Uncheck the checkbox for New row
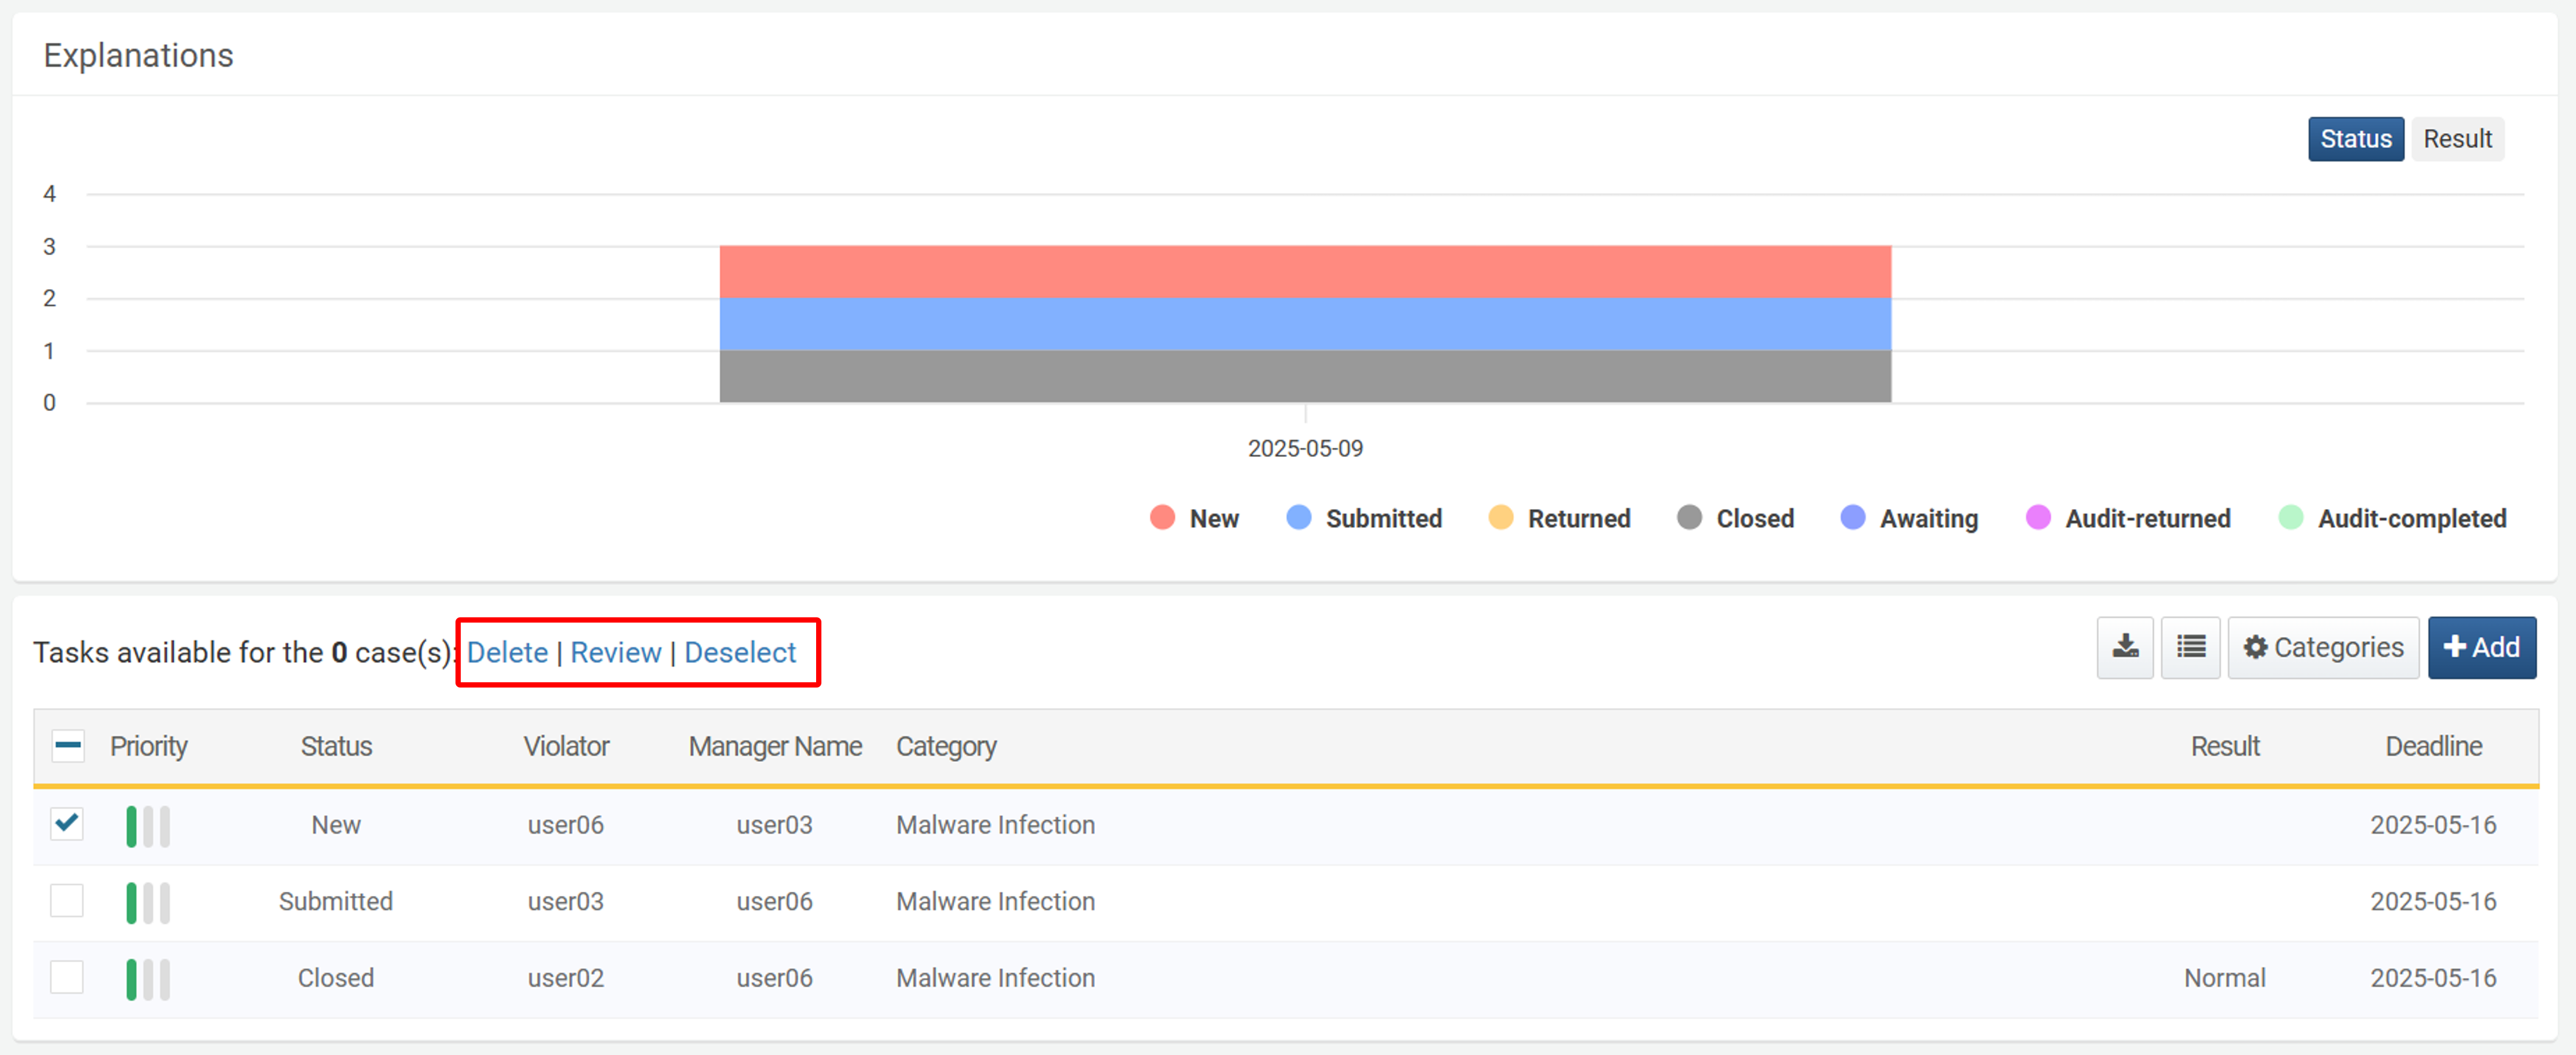 [x=67, y=824]
